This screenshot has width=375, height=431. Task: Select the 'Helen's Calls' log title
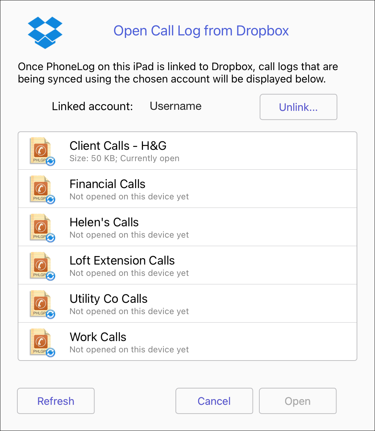click(104, 222)
